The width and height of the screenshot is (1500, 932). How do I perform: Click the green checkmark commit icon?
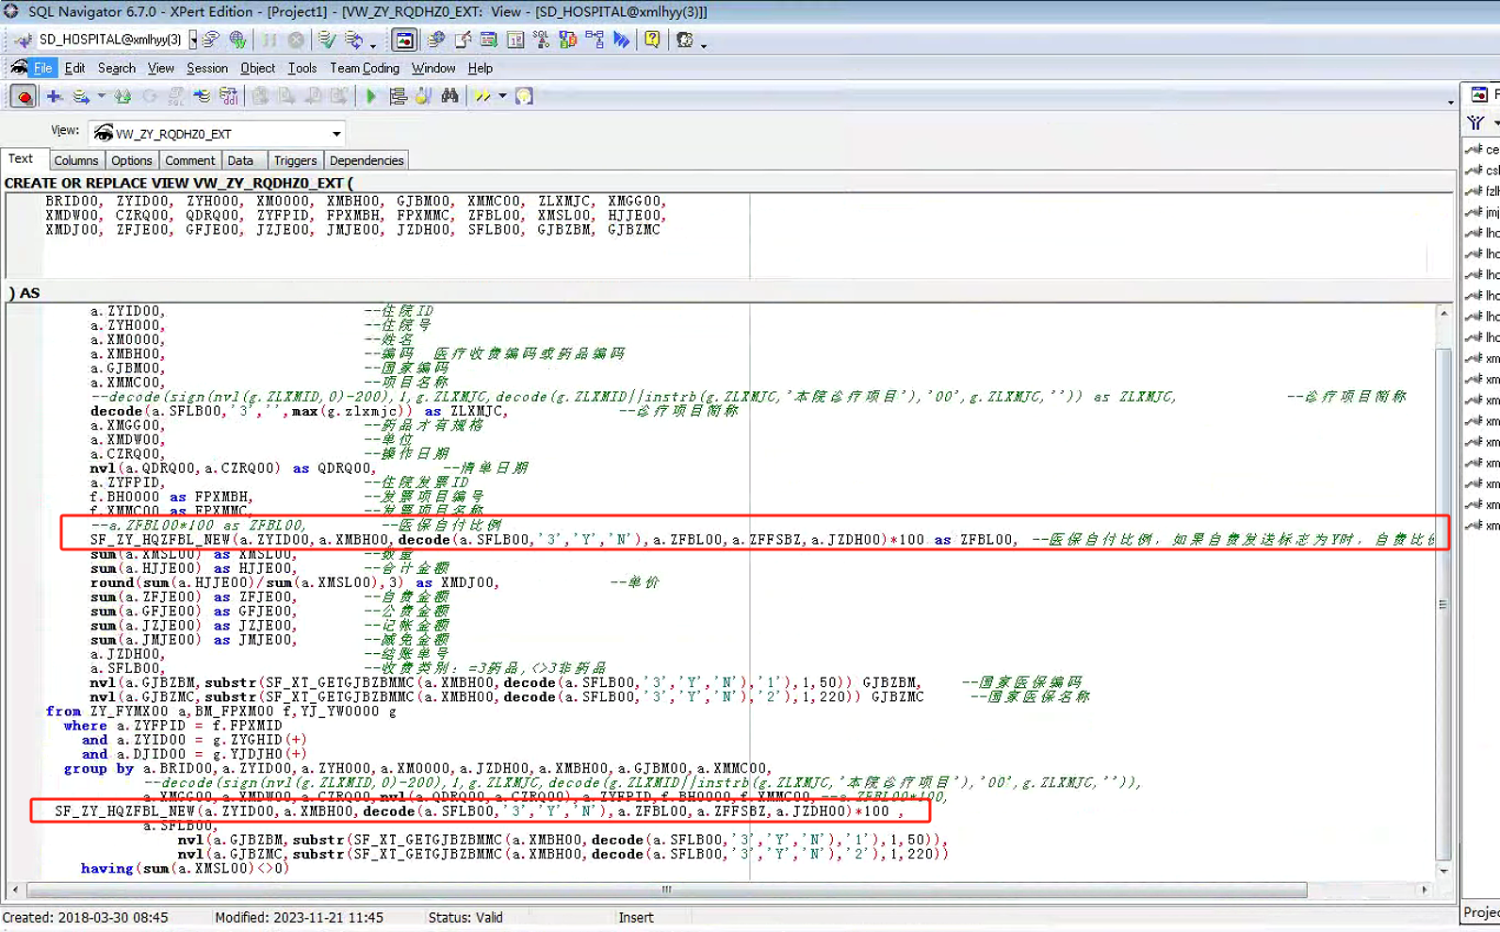[x=326, y=40]
